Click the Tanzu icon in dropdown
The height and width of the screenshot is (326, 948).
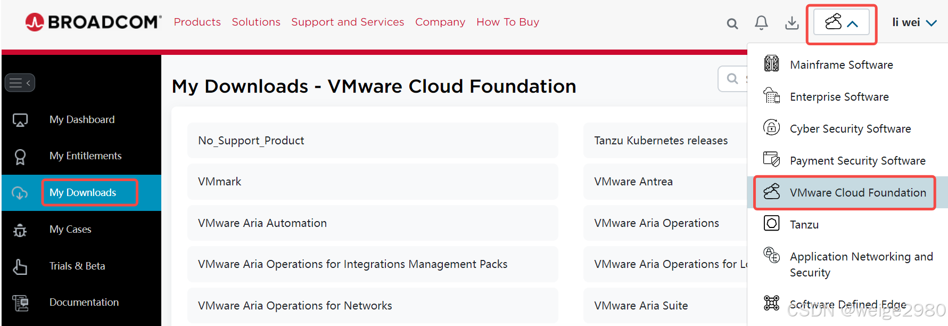(772, 223)
